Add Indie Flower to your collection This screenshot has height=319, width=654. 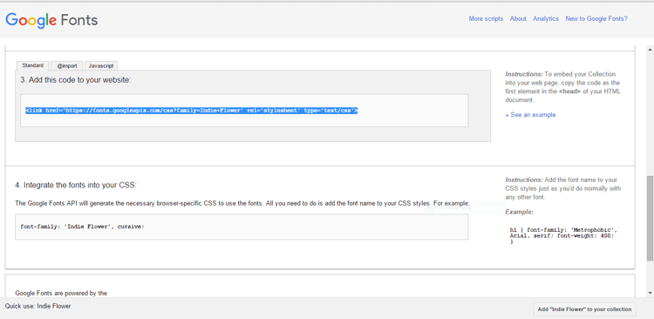click(x=584, y=309)
